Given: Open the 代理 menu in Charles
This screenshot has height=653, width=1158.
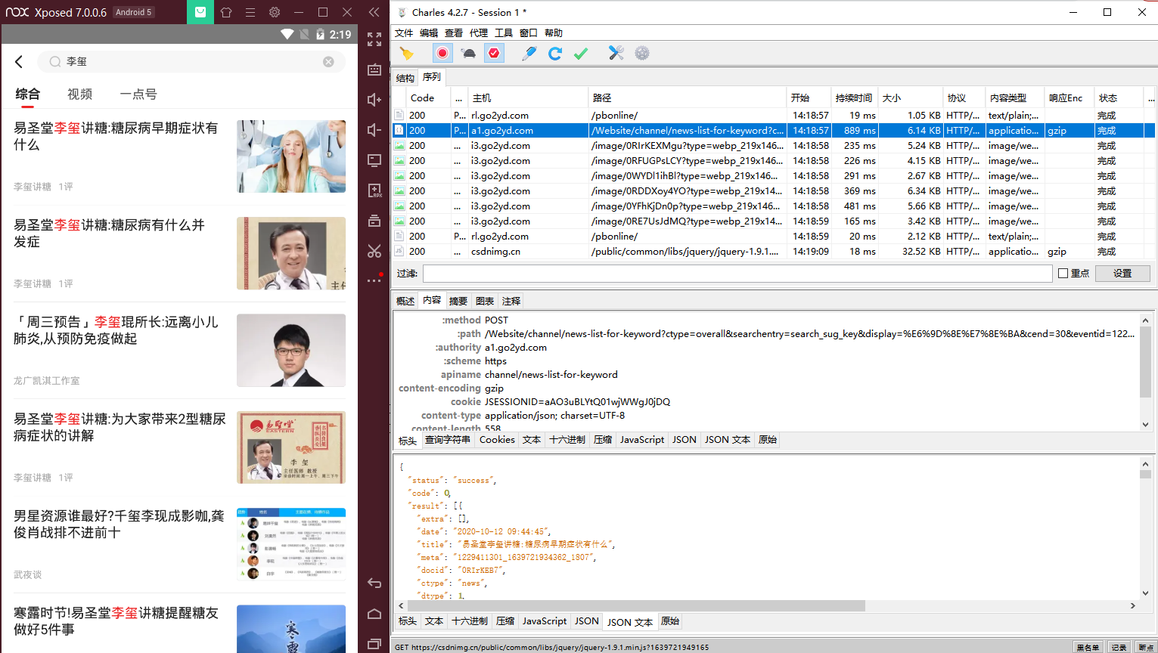Looking at the screenshot, I should (x=479, y=32).
